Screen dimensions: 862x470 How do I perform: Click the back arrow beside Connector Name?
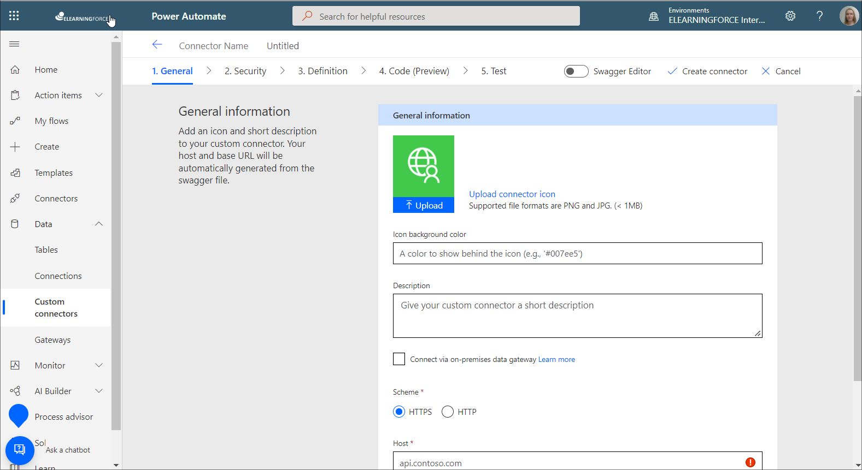[x=157, y=45]
